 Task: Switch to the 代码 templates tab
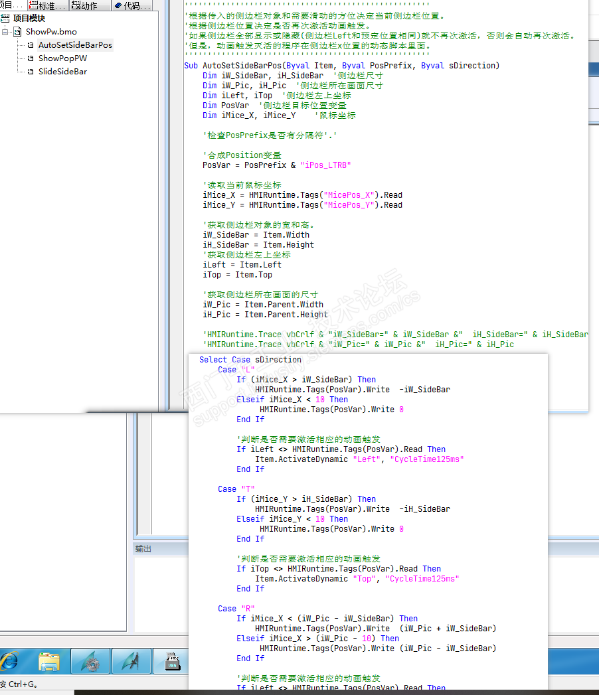(131, 6)
